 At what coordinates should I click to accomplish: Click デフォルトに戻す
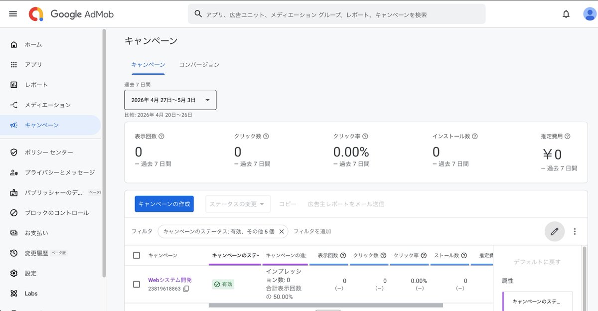click(x=537, y=262)
